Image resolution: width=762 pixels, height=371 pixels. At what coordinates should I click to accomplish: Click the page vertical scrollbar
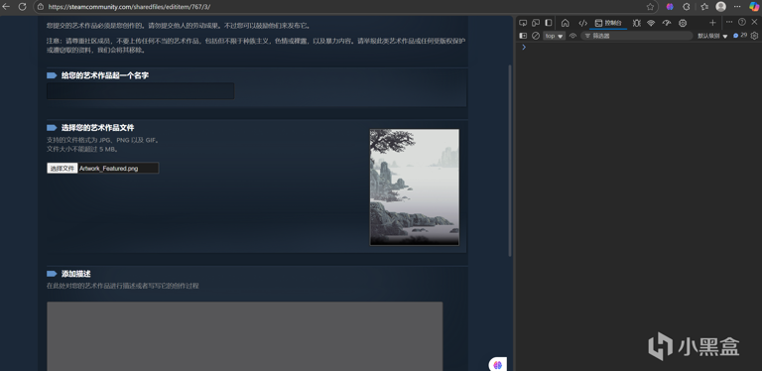pos(510,161)
